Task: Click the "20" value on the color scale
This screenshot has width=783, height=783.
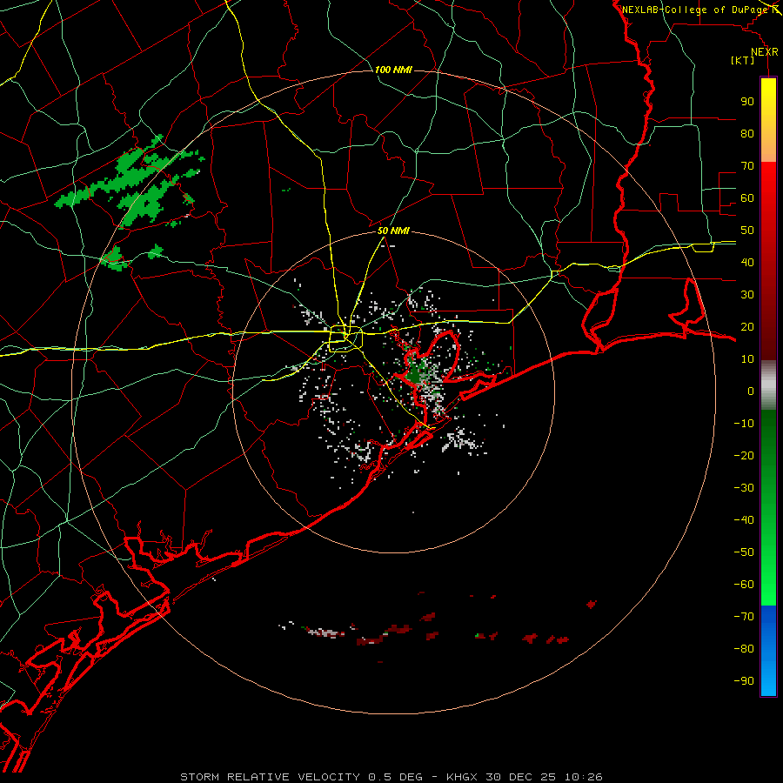Action: (x=747, y=327)
